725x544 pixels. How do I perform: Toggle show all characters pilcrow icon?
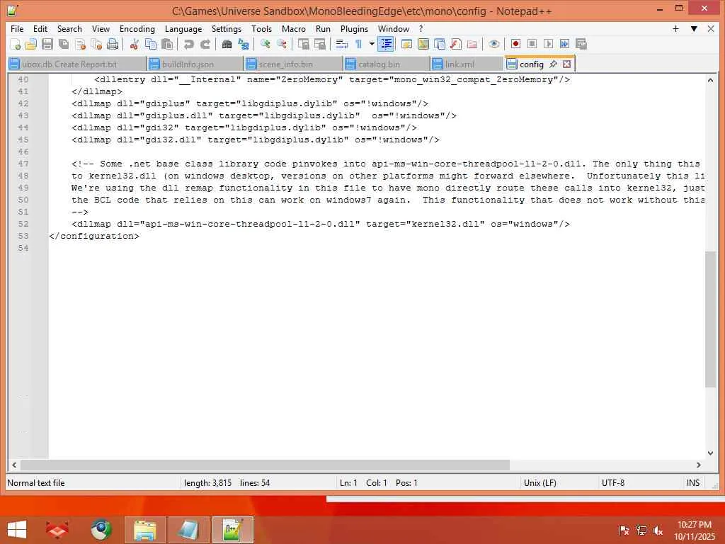[358, 44]
